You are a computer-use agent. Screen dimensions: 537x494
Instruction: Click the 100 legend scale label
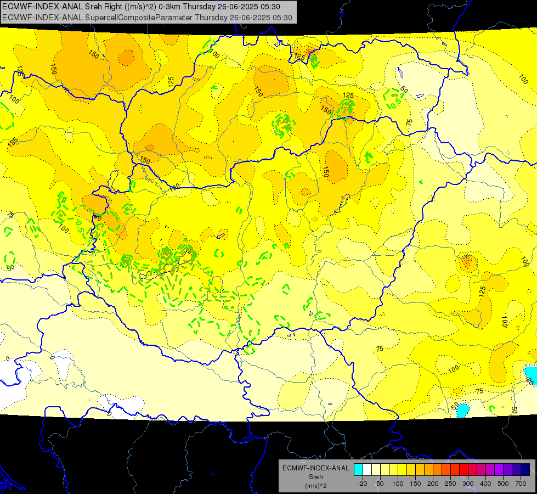(398, 484)
